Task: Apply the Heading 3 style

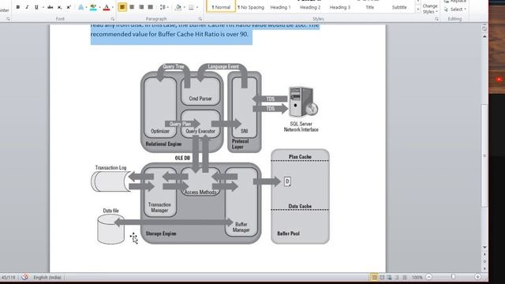Action: point(340,6)
